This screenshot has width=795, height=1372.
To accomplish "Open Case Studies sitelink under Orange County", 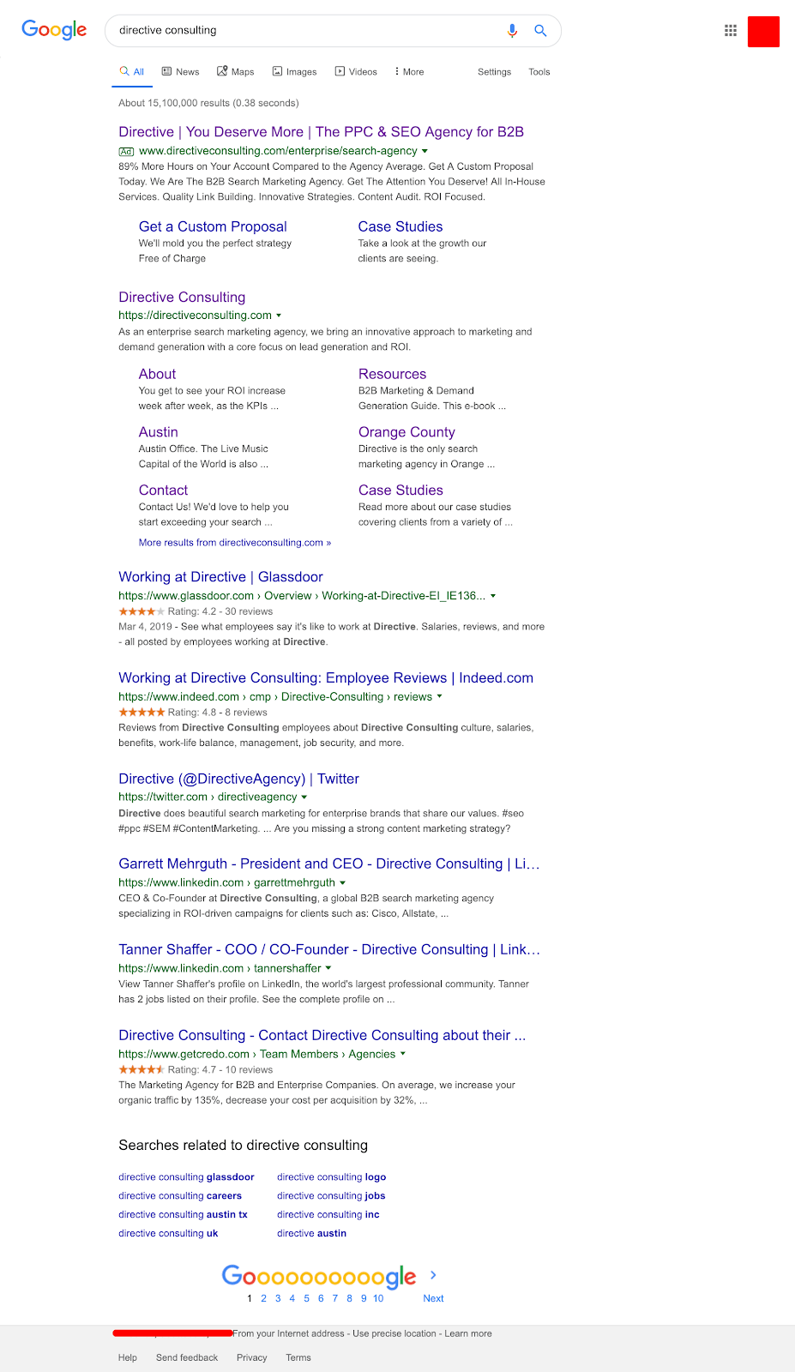I will [x=401, y=490].
